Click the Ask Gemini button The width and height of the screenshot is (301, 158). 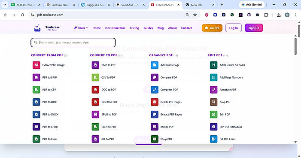(252, 5)
